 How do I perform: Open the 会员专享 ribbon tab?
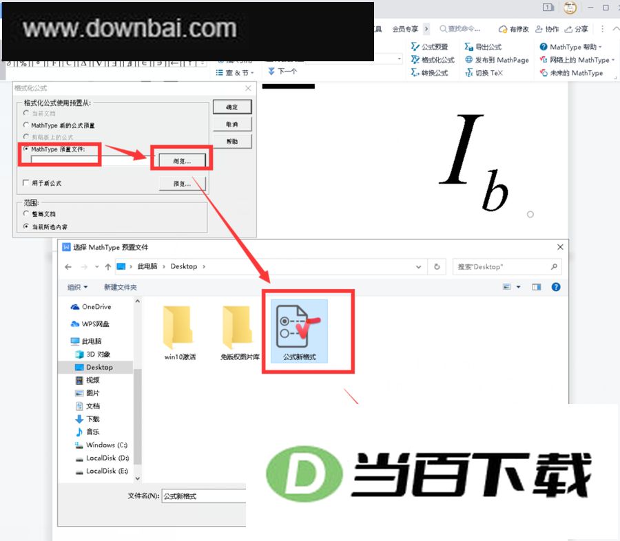[x=405, y=29]
